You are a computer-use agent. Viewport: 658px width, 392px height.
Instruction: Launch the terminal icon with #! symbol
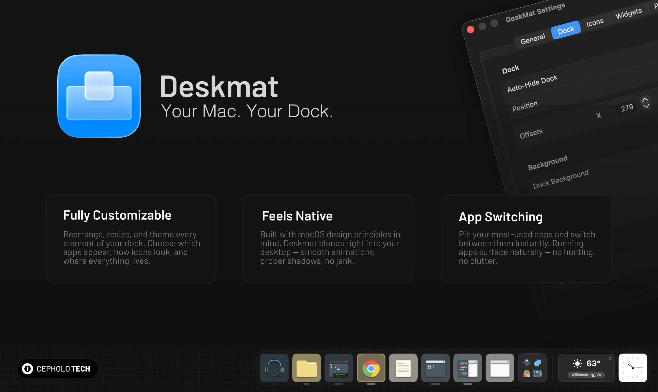(x=435, y=368)
